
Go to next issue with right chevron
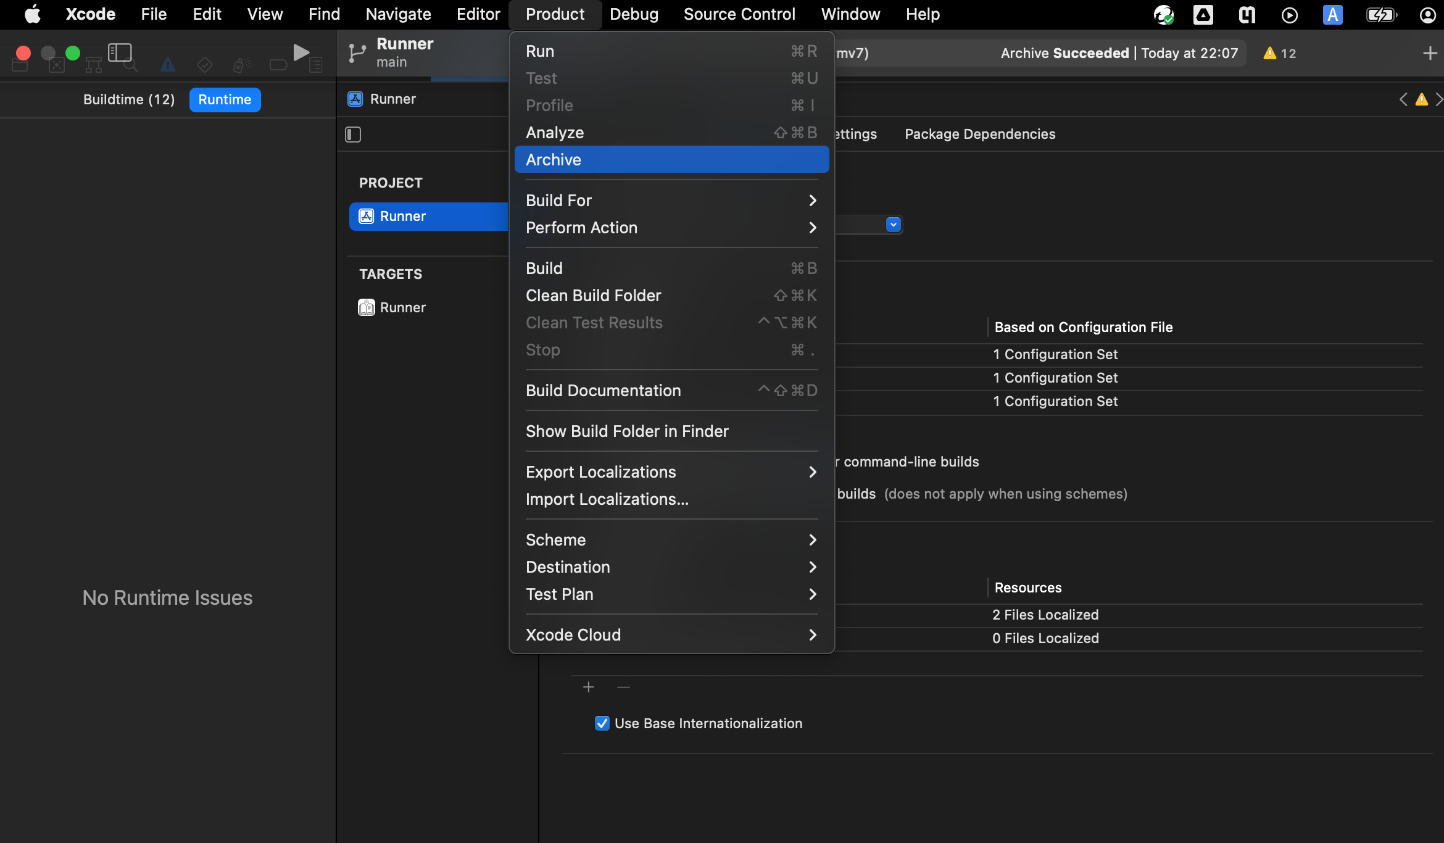[1438, 99]
